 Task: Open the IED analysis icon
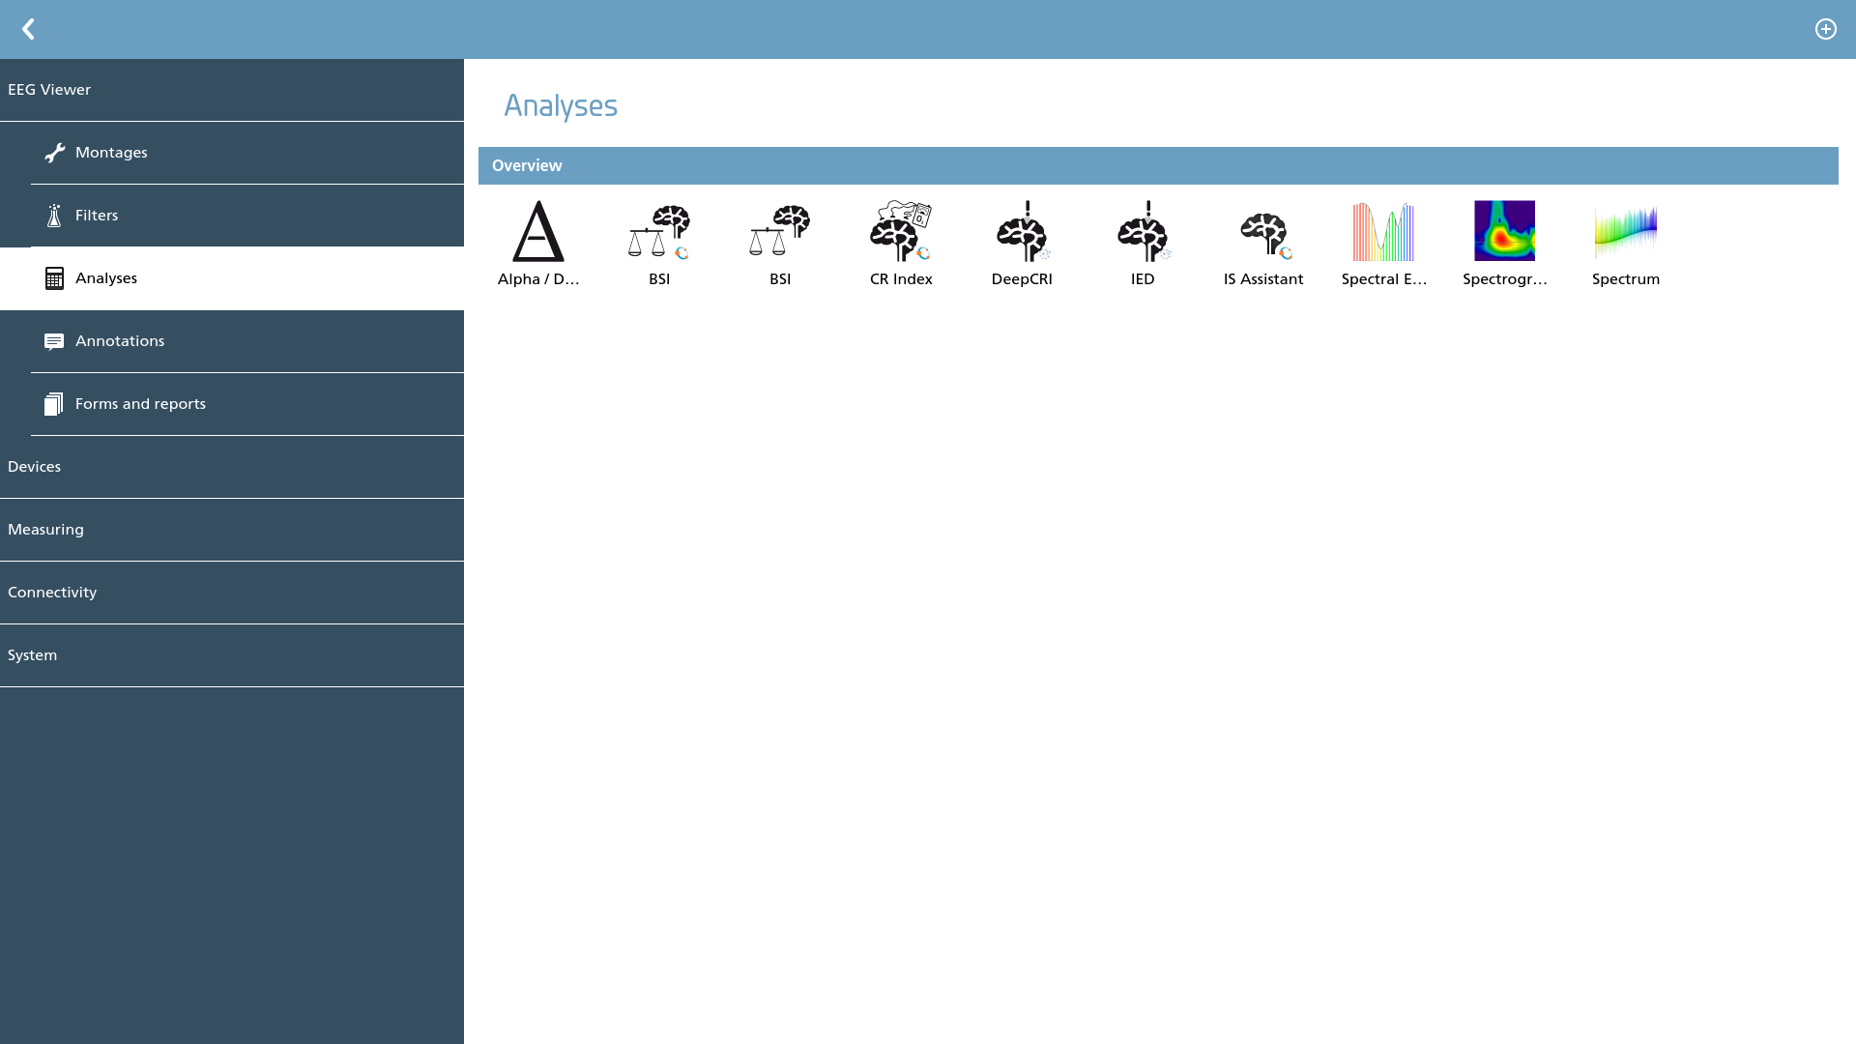tap(1143, 231)
